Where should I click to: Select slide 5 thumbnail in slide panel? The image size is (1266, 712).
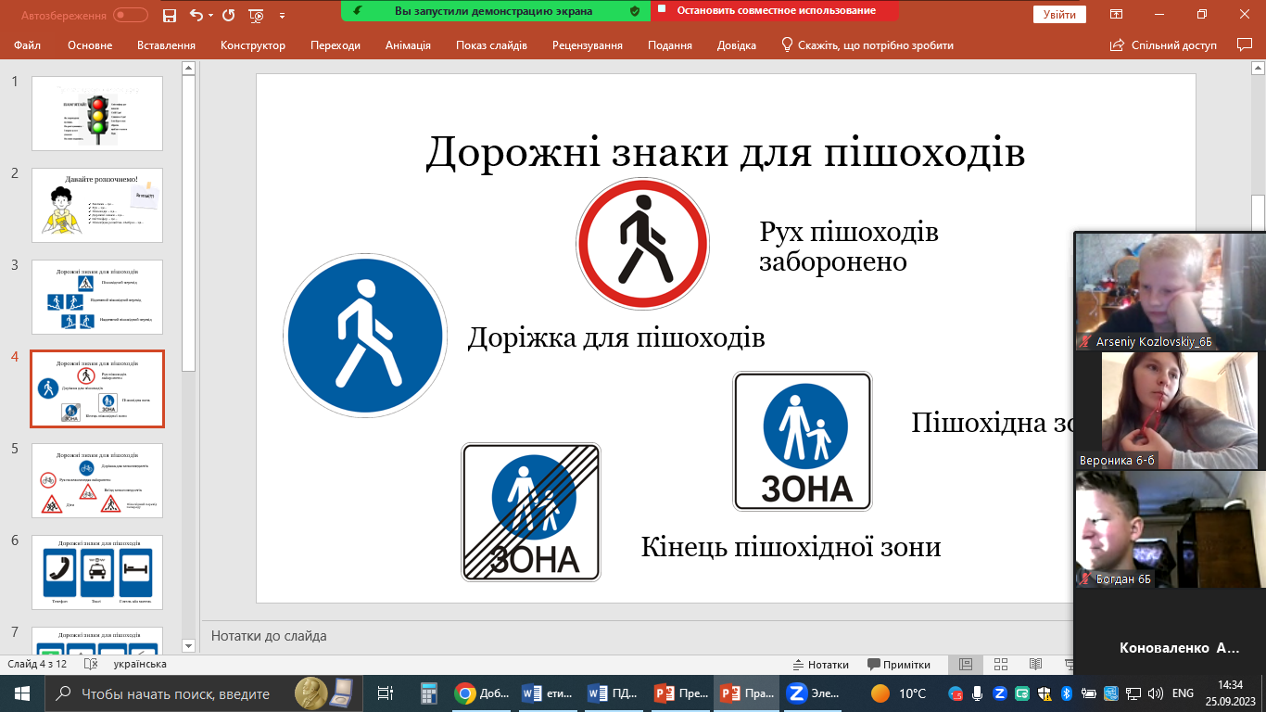(97, 480)
